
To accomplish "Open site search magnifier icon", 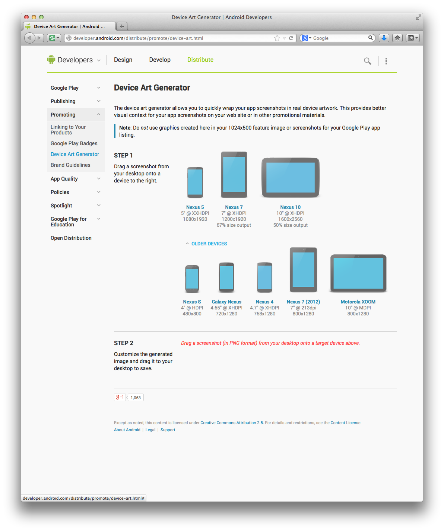I will 368,61.
